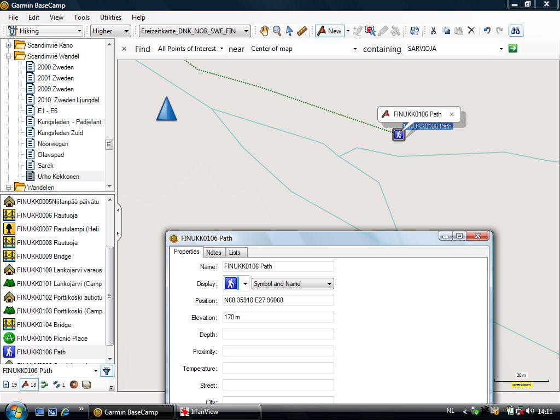
Task: Select the Measure ruler tool
Action: point(302,31)
